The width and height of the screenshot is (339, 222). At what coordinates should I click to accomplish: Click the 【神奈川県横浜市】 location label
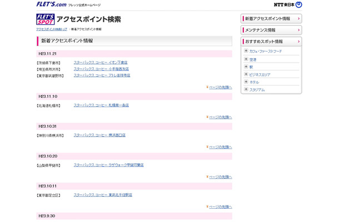pos(50,135)
